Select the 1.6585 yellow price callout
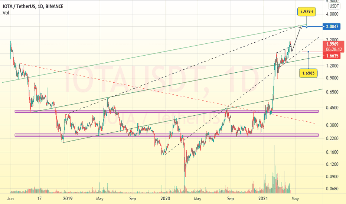This screenshot has width=346, height=204. click(x=308, y=73)
